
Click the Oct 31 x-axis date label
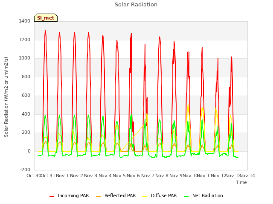point(48,176)
